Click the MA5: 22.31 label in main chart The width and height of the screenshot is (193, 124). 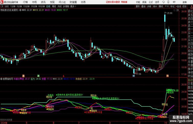point(27,10)
